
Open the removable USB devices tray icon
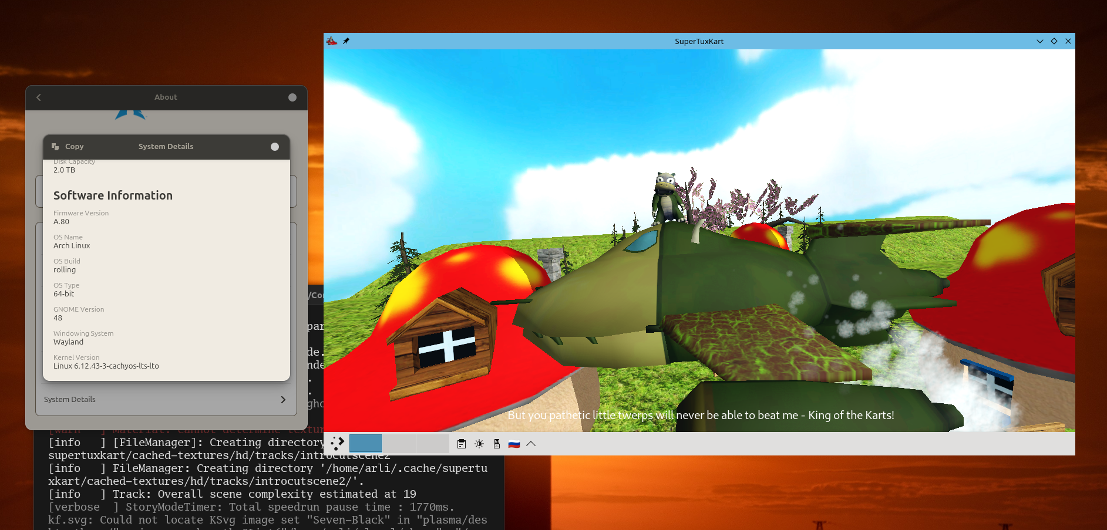pos(497,444)
